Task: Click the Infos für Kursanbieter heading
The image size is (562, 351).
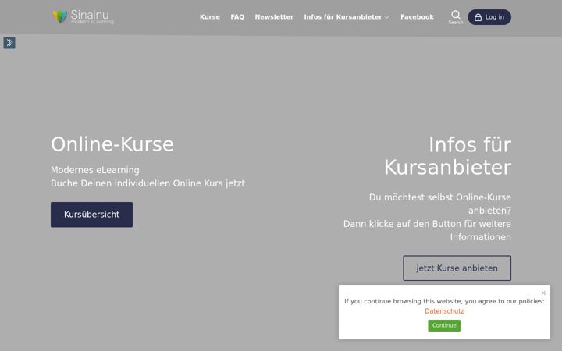Action: [x=447, y=156]
